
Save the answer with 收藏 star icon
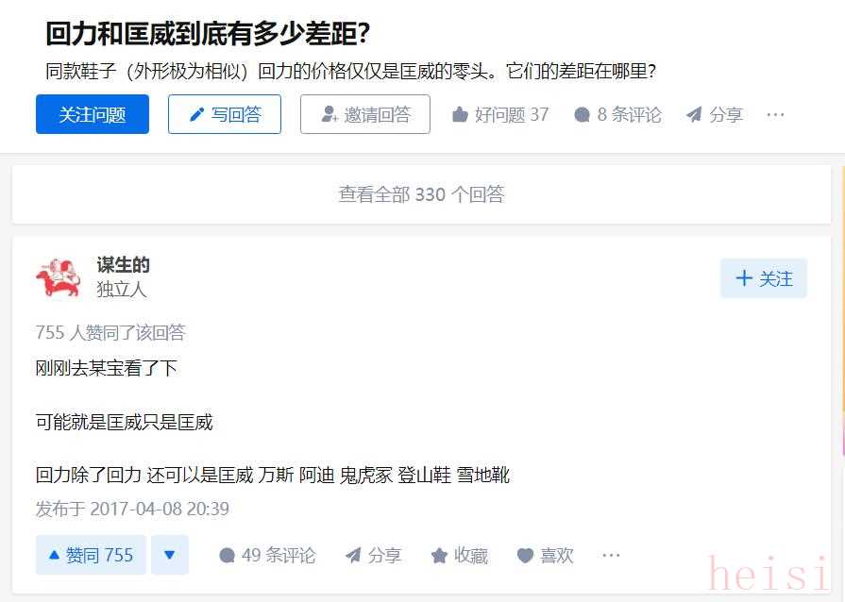click(x=439, y=555)
